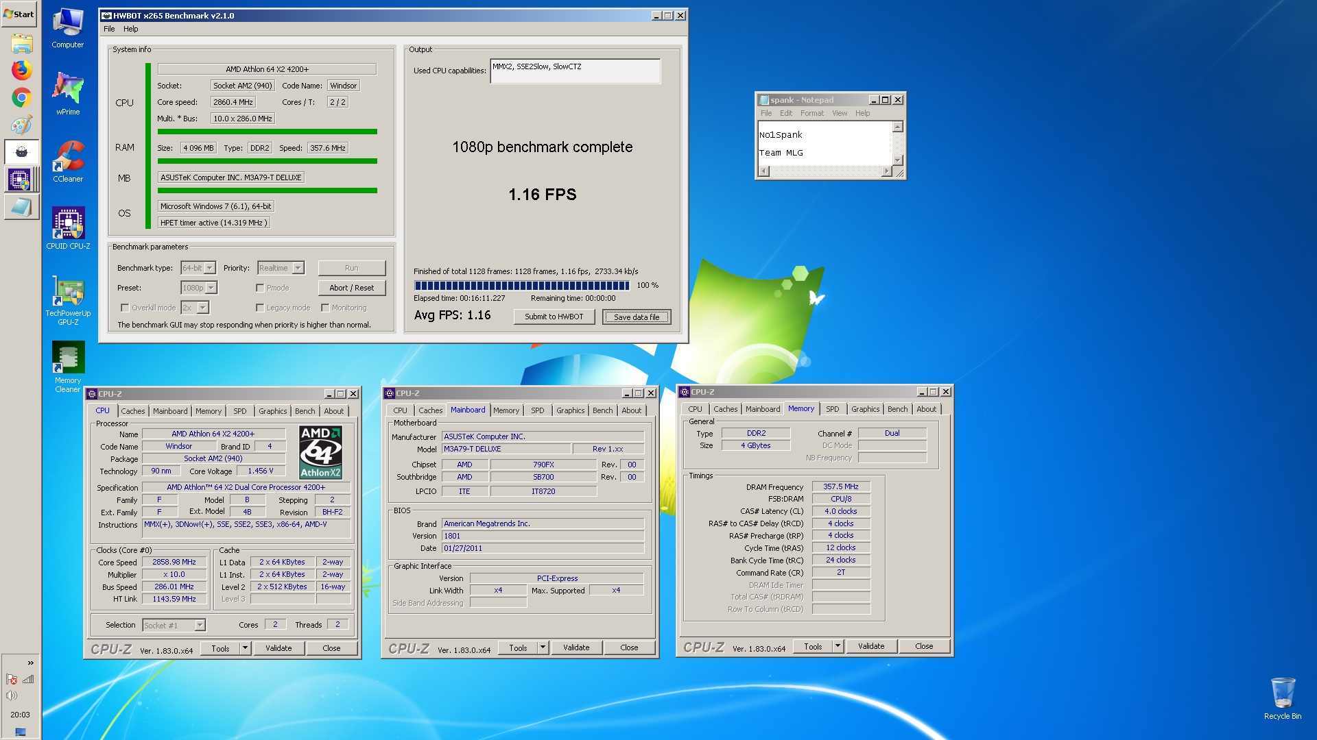Launch Google Chrome from the taskbar
The width and height of the screenshot is (1317, 740).
pyautogui.click(x=21, y=97)
